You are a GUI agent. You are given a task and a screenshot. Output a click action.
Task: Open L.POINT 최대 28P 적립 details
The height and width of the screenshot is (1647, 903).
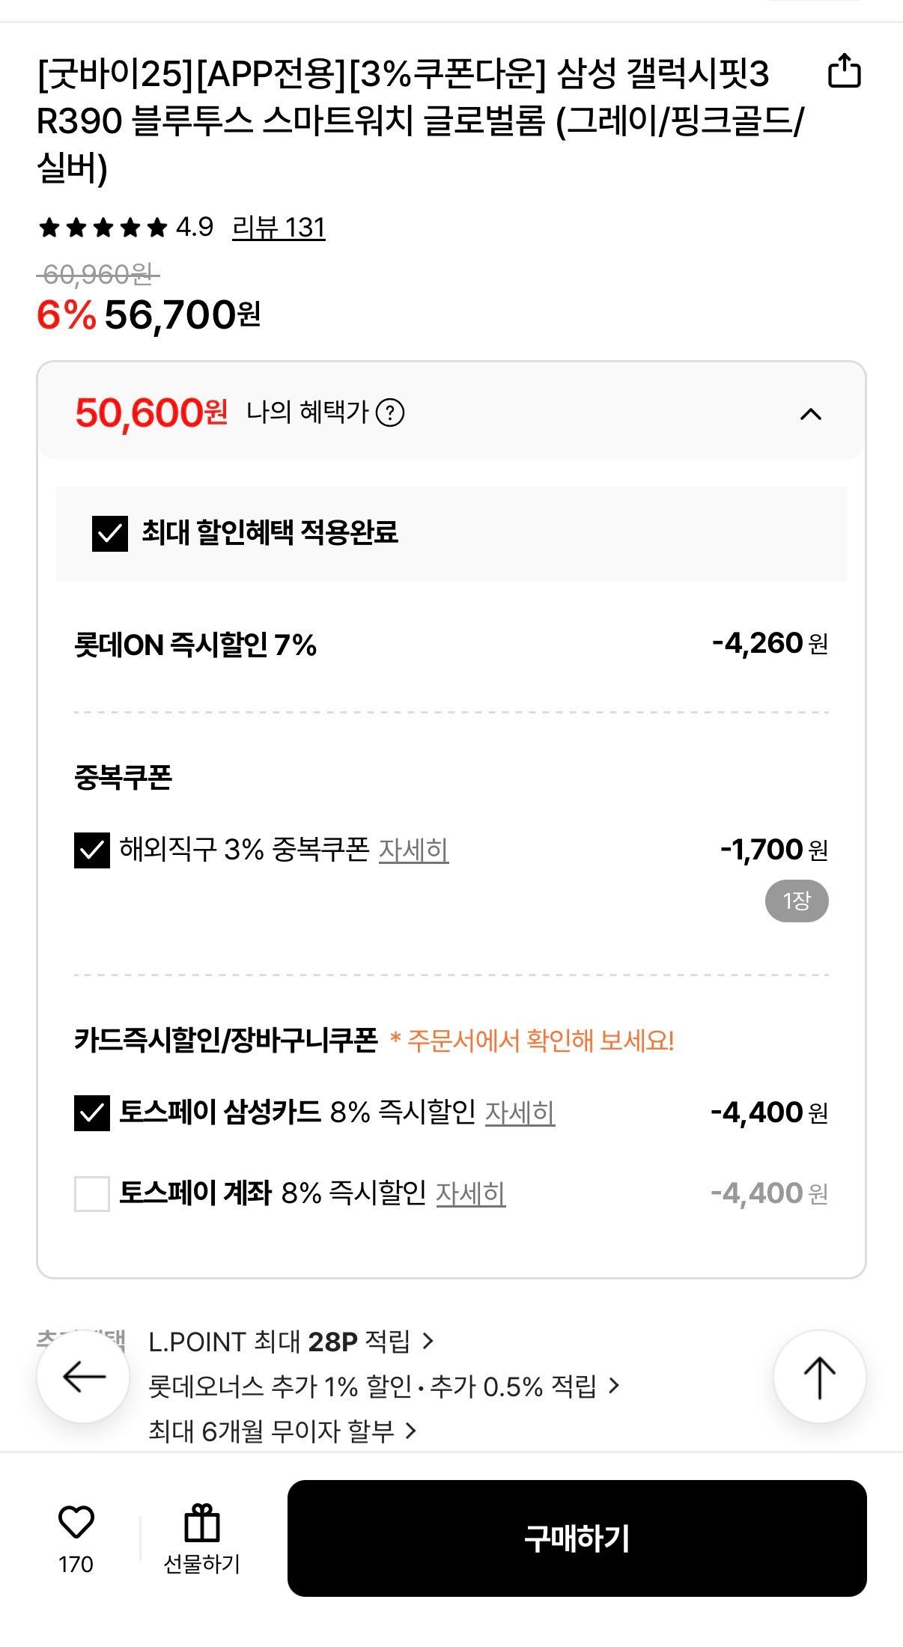pyautogui.click(x=291, y=1342)
